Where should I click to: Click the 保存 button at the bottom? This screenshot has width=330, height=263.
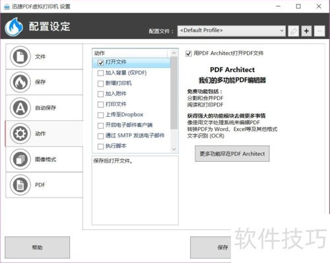(211, 247)
